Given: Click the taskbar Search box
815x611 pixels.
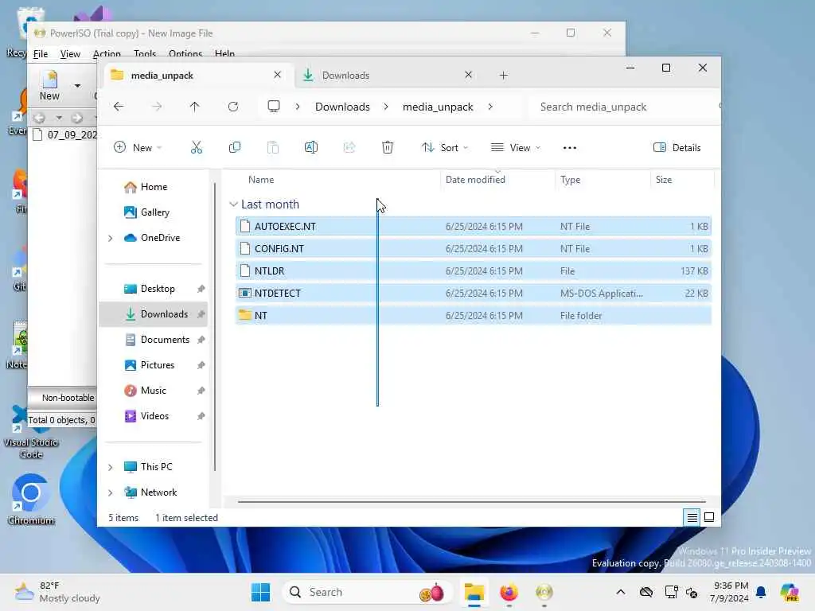Looking at the screenshot, I should tap(366, 592).
